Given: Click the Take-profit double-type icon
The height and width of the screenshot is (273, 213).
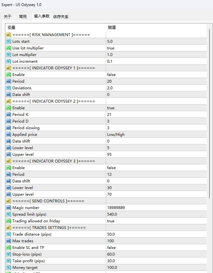Looking at the screenshot, I should click(x=9, y=261).
